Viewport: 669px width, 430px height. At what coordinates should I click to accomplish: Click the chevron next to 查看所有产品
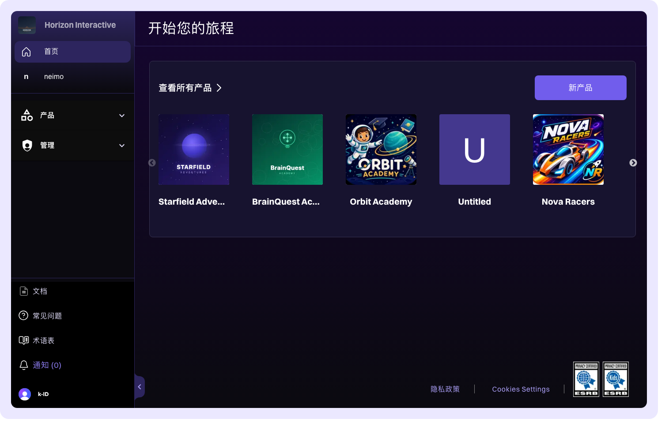(219, 88)
